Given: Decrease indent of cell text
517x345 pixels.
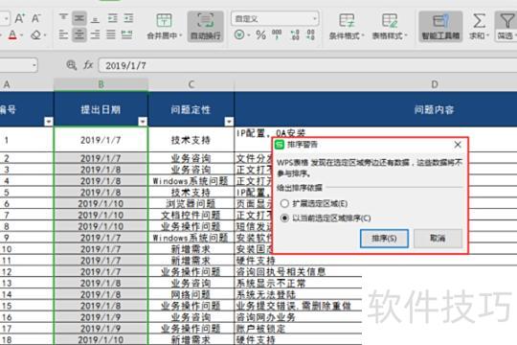Looking at the screenshot, I should pyautogui.click(x=113, y=18).
